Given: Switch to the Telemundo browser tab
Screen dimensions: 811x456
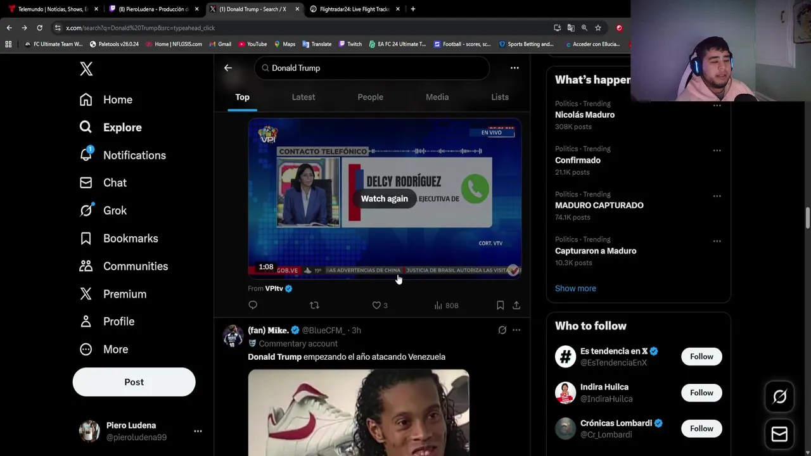Looking at the screenshot, I should (53, 9).
